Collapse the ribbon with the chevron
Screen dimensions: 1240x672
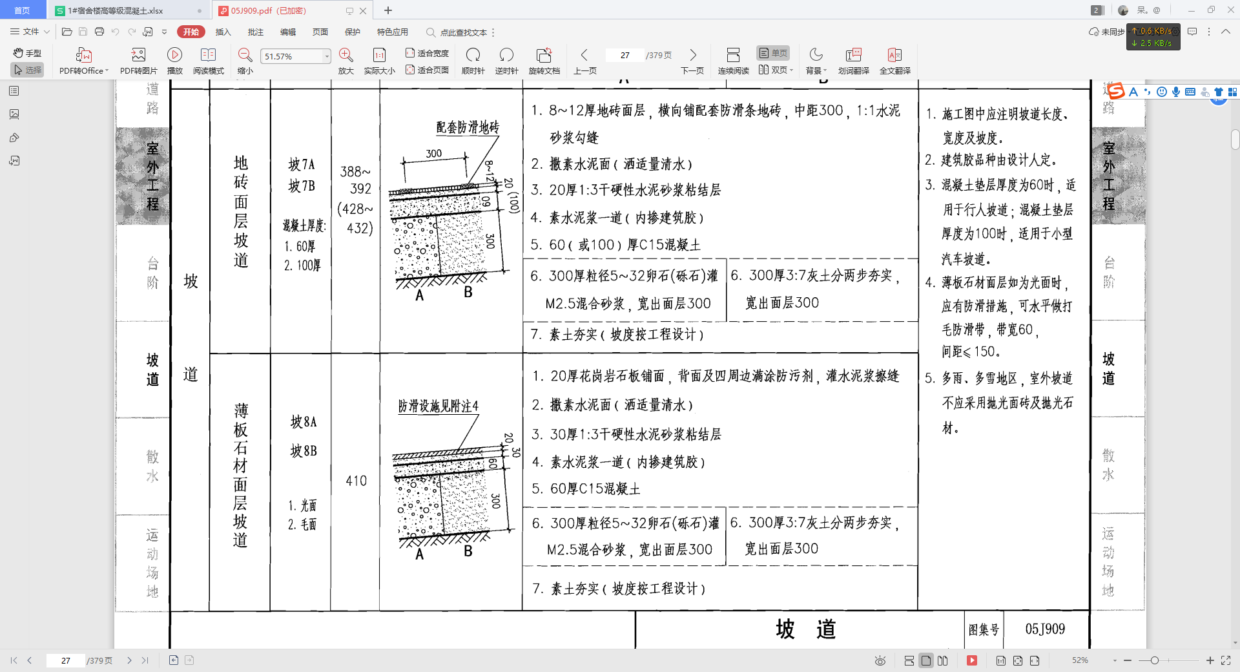tap(1225, 32)
